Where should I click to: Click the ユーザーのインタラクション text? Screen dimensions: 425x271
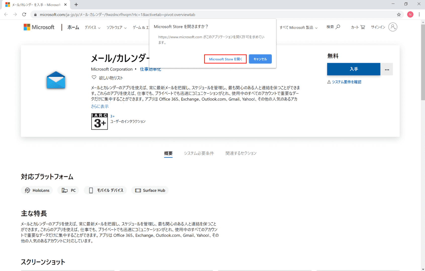point(128,121)
